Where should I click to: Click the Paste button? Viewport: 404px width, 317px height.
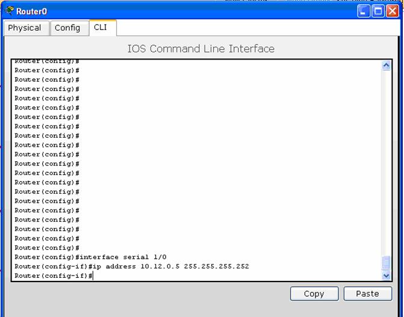pyautogui.click(x=367, y=294)
